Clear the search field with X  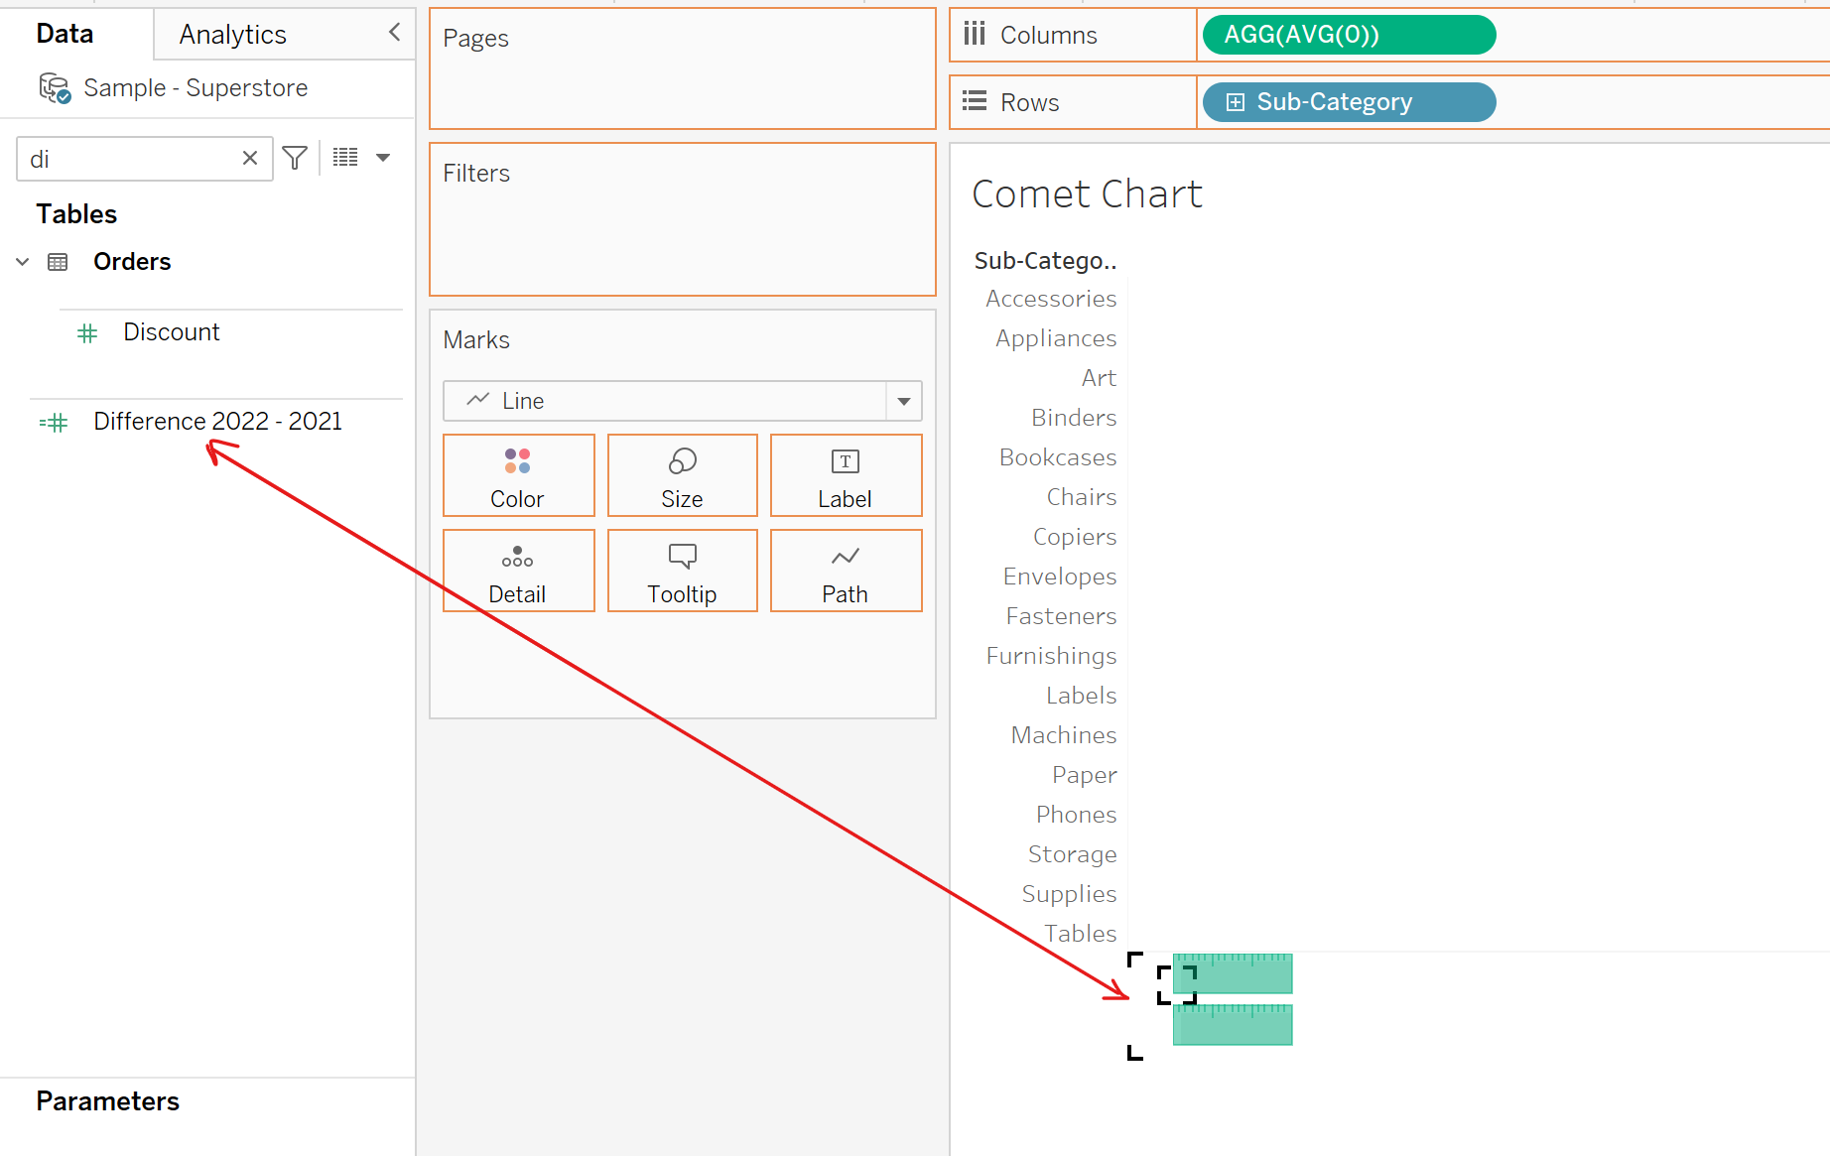point(250,159)
